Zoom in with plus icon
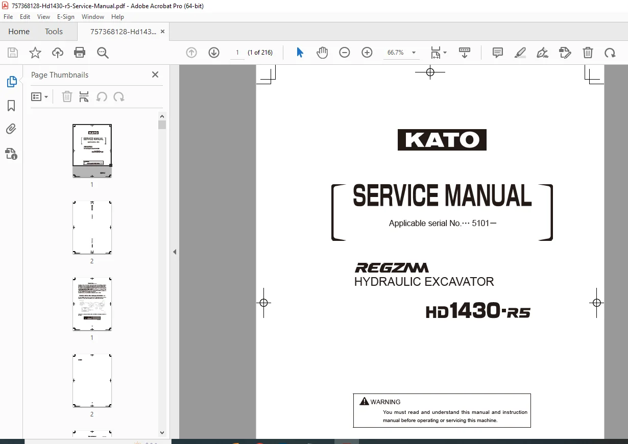Screen dimensions: 628x444 (367, 53)
